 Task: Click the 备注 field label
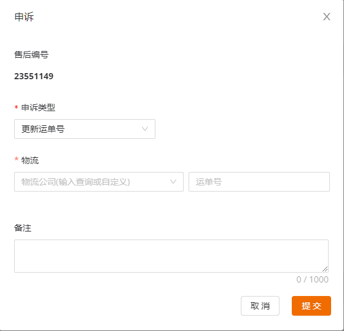[23, 228]
